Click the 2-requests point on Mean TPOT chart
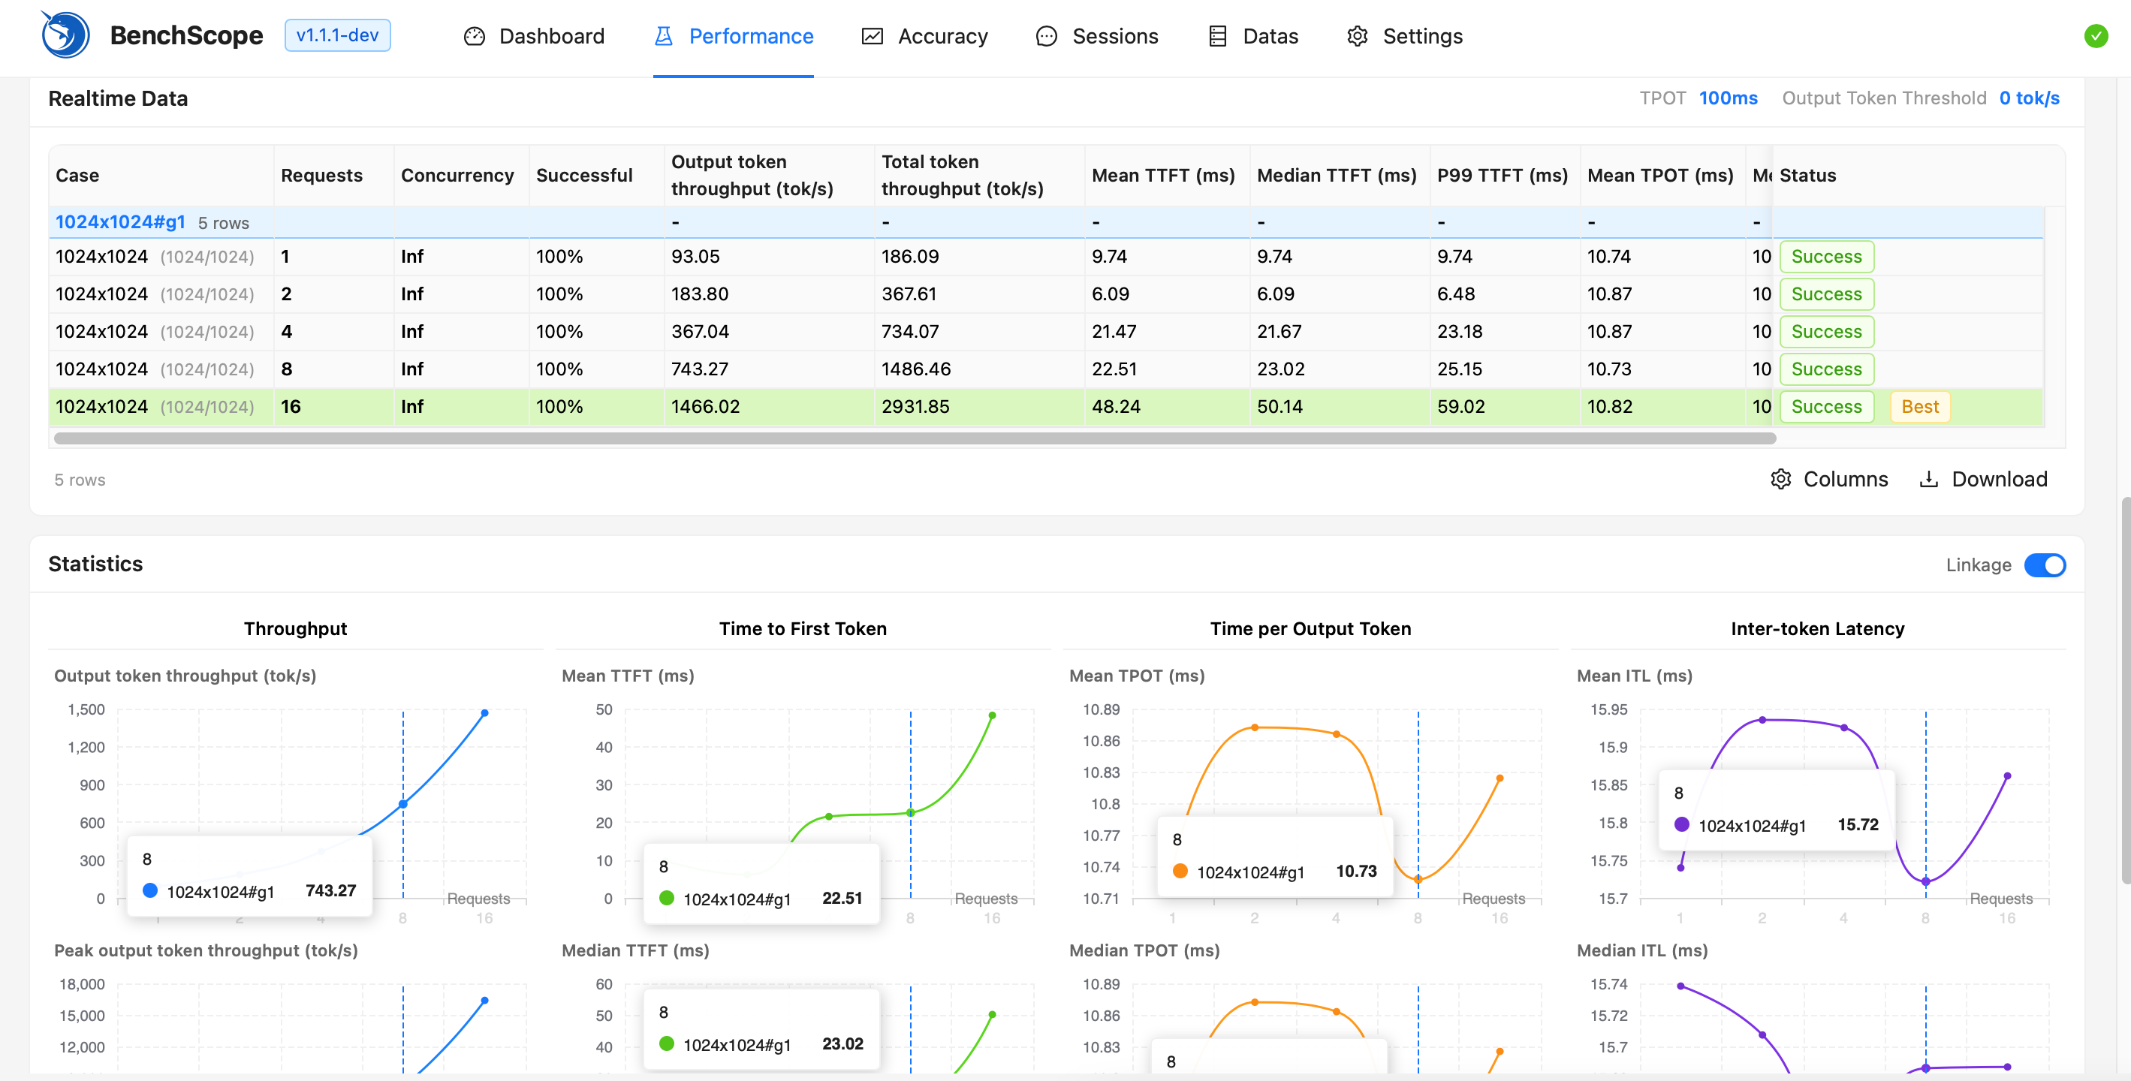This screenshot has height=1081, width=2131. pyautogui.click(x=1254, y=727)
